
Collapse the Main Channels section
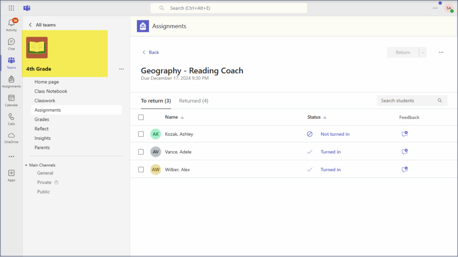pos(26,165)
